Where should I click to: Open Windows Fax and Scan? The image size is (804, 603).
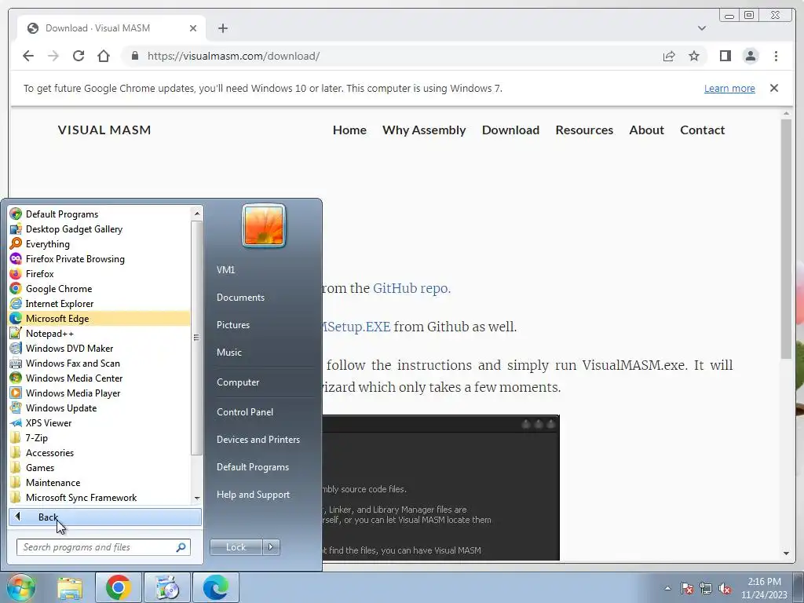click(x=100, y=363)
